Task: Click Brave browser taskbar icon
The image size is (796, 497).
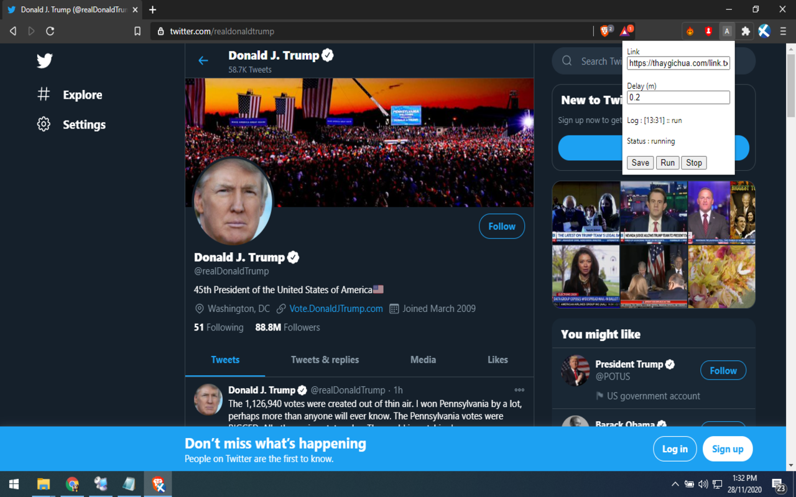Action: click(158, 484)
